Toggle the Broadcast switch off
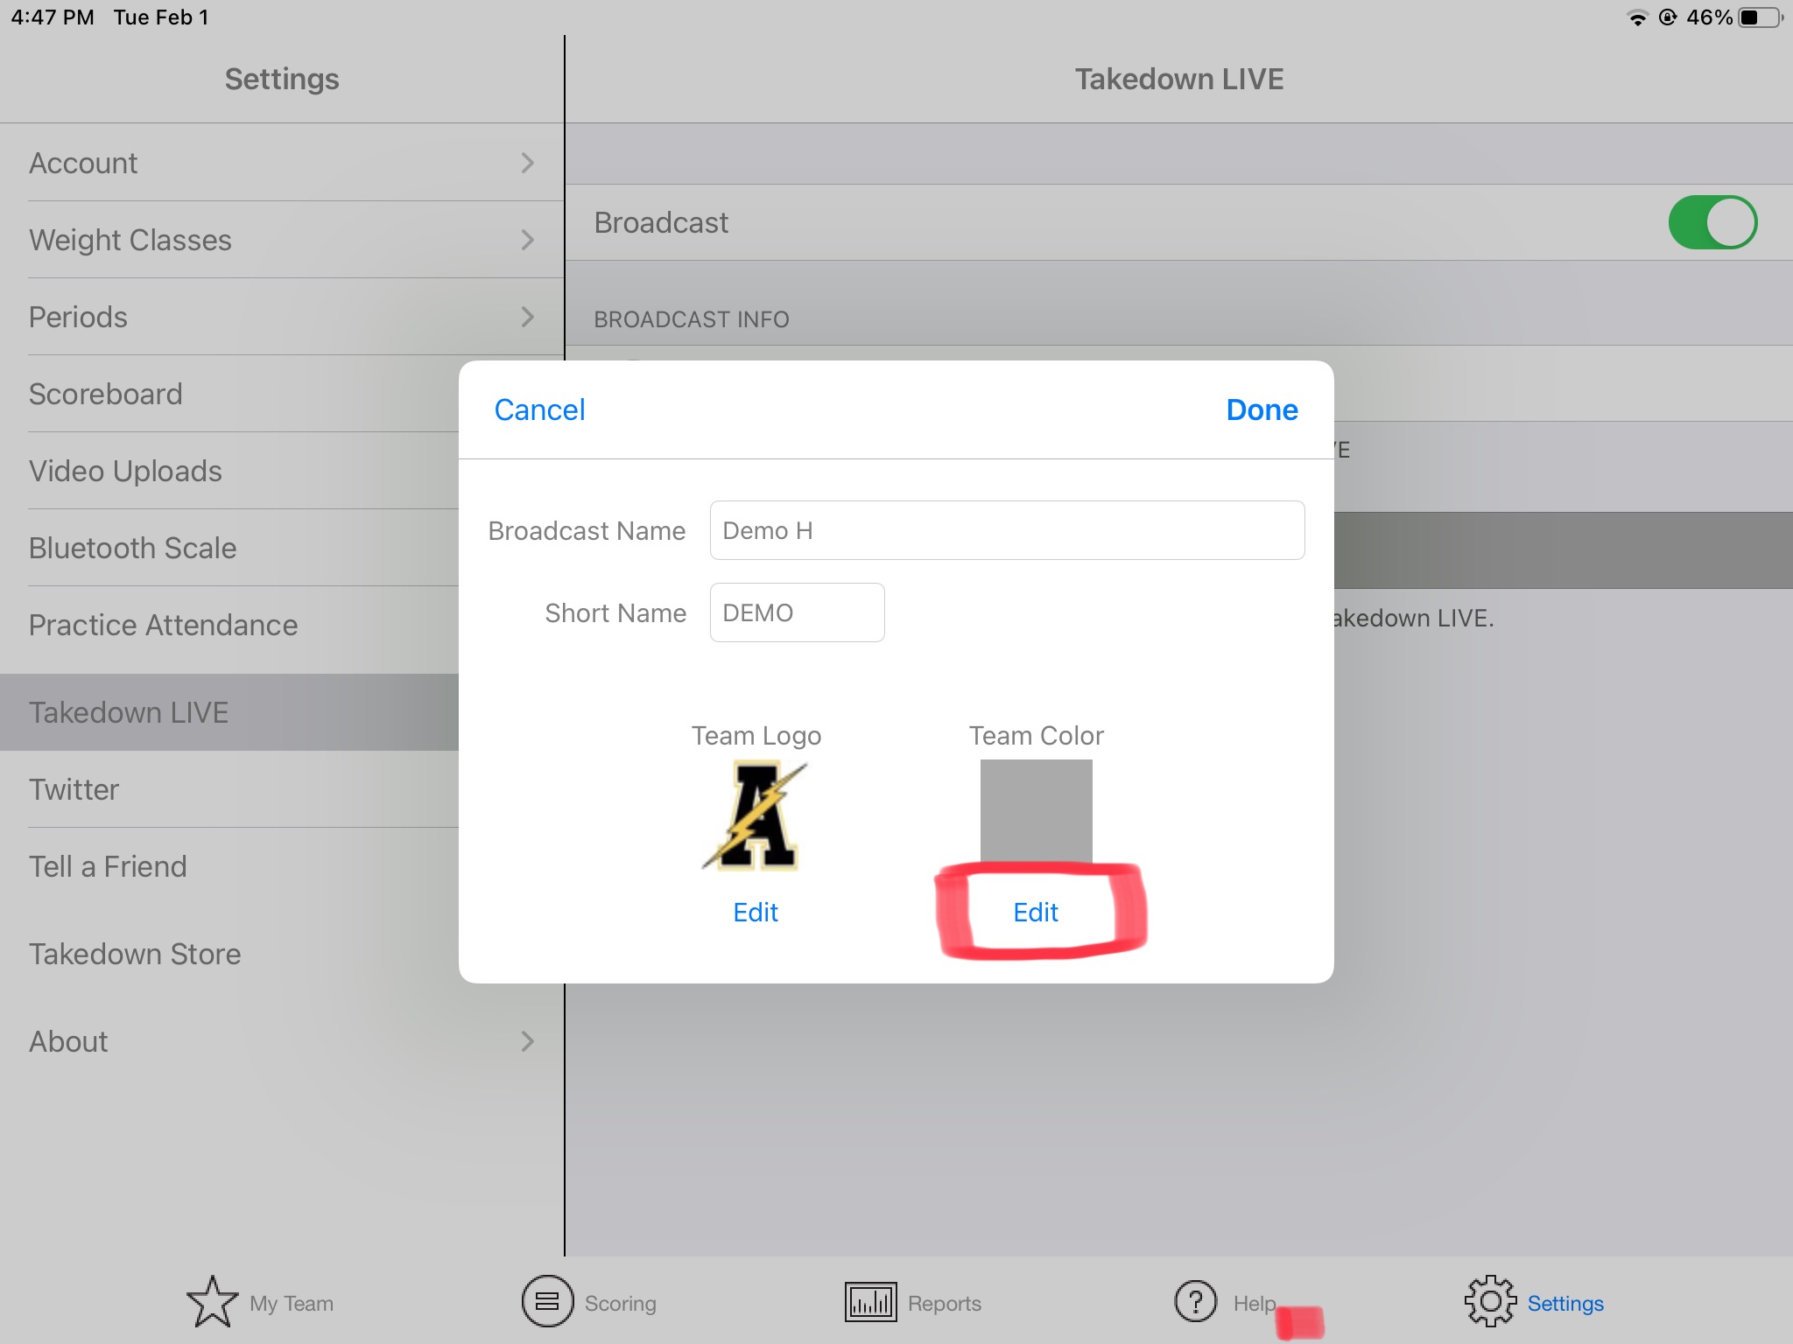 [x=1712, y=222]
